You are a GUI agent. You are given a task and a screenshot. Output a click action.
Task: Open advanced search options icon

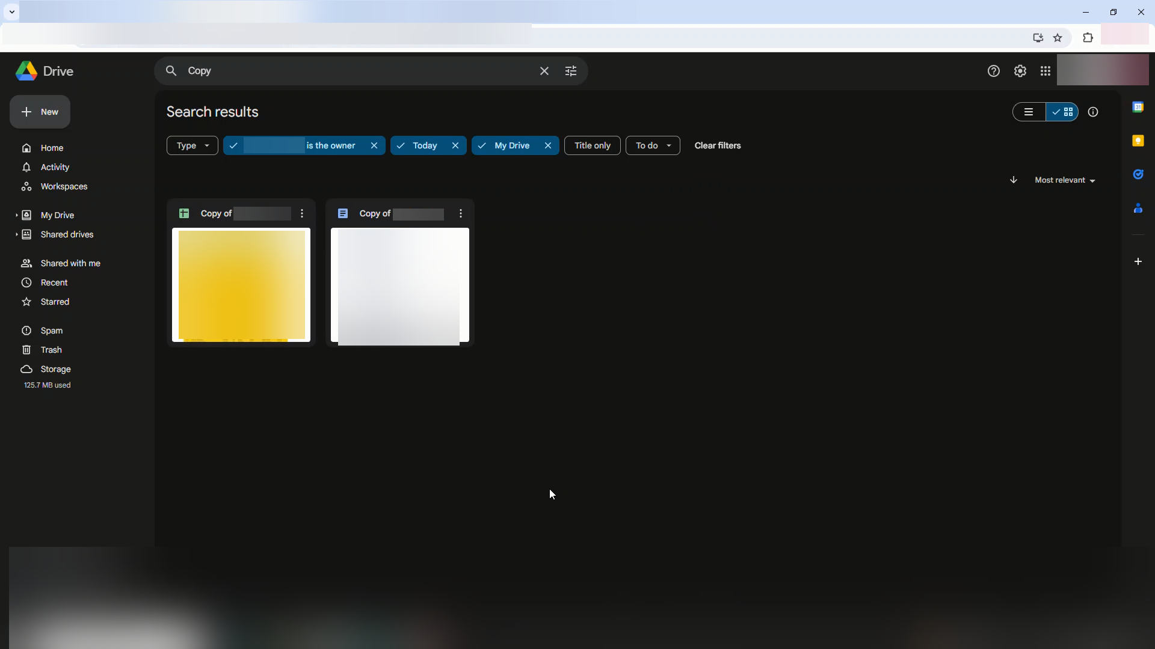click(570, 71)
